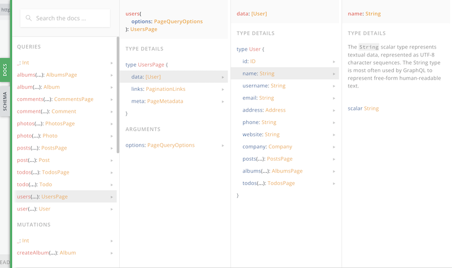Click arrow next to links: PaginationLinks
Screen dimensions: 452x268
pyautogui.click(x=224, y=89)
